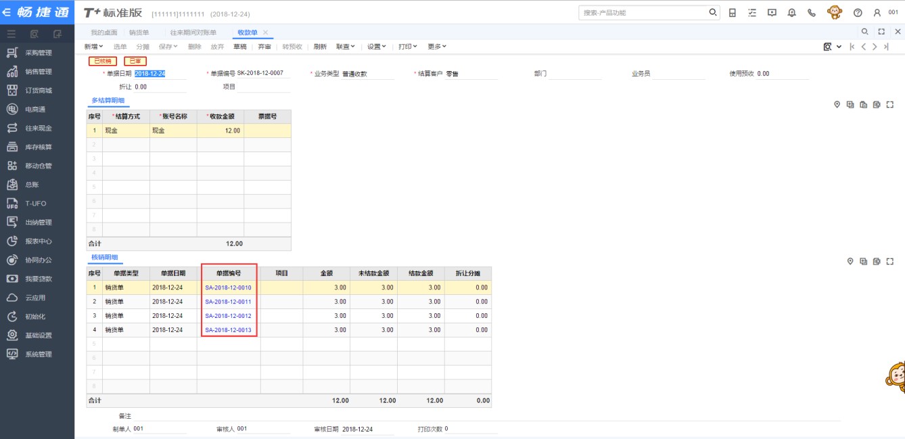Open T-UFO module in sidebar
The width and height of the screenshot is (905, 439).
35,204
